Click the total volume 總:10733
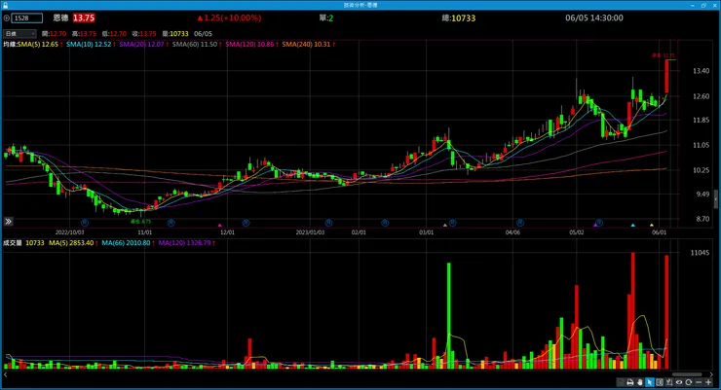 click(459, 18)
